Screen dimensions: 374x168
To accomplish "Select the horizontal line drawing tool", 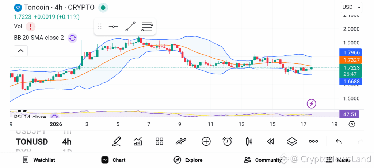I will tap(113, 26).
